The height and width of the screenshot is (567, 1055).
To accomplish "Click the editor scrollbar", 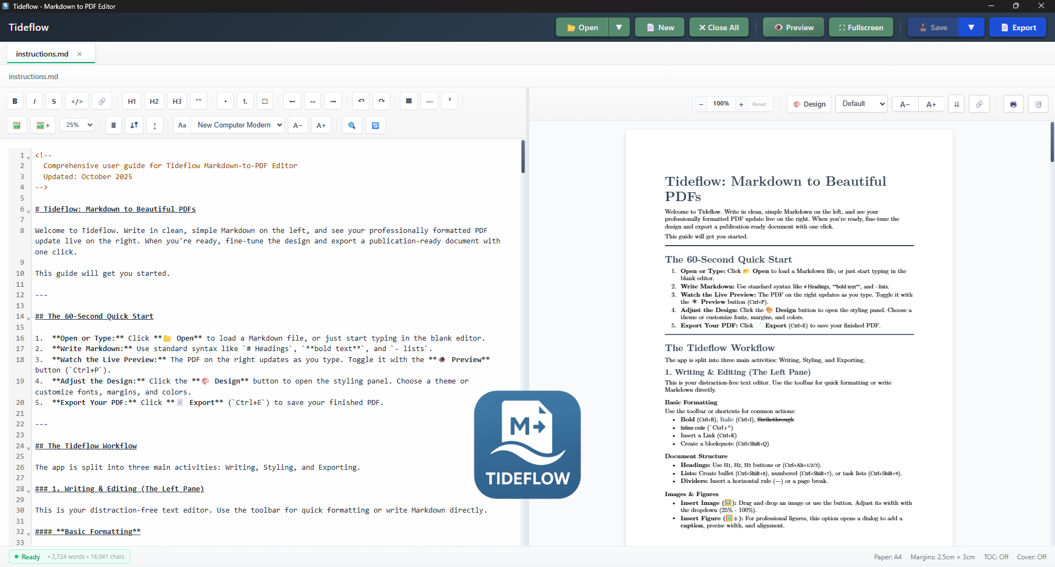I will pos(523,157).
